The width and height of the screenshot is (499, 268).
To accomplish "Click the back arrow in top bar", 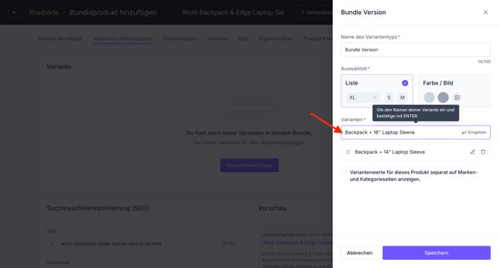I will pos(14,13).
